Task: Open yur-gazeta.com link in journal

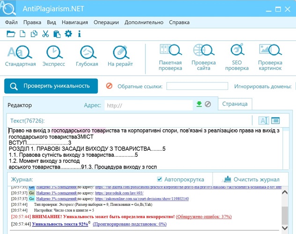Action: tap(188, 187)
